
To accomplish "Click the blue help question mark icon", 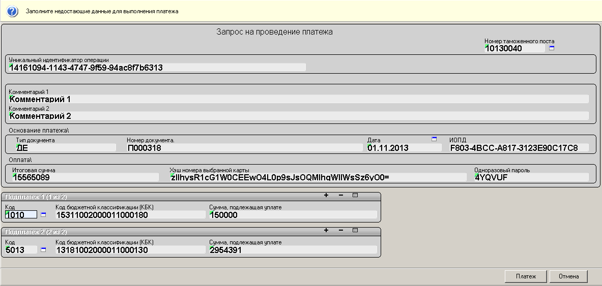I will point(13,11).
